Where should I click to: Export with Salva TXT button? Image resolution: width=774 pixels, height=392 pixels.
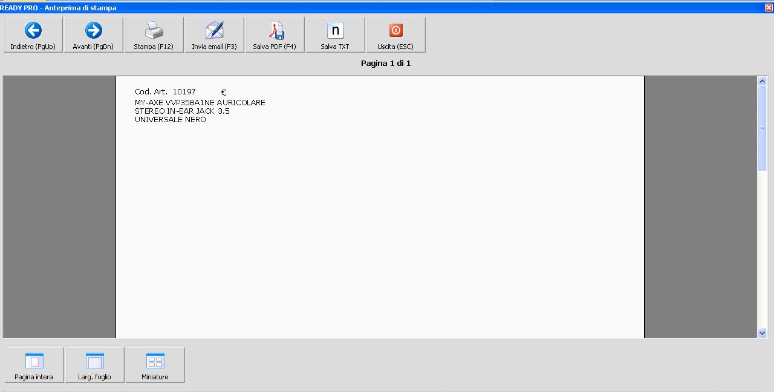pos(336,35)
